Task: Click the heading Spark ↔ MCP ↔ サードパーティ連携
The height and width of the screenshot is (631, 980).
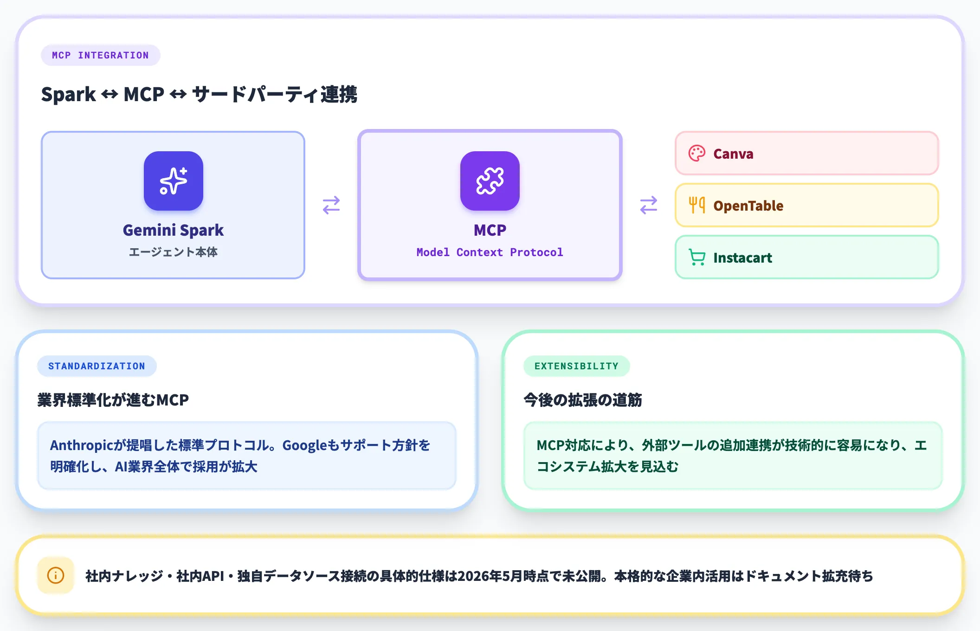Action: pyautogui.click(x=199, y=94)
